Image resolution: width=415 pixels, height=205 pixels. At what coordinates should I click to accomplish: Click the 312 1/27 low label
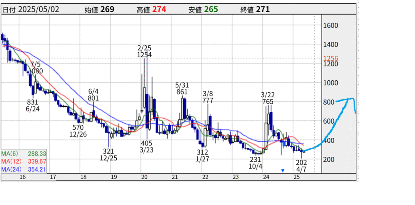(203, 156)
